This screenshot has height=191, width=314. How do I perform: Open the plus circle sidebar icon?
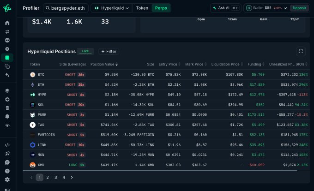(x=7, y=99)
